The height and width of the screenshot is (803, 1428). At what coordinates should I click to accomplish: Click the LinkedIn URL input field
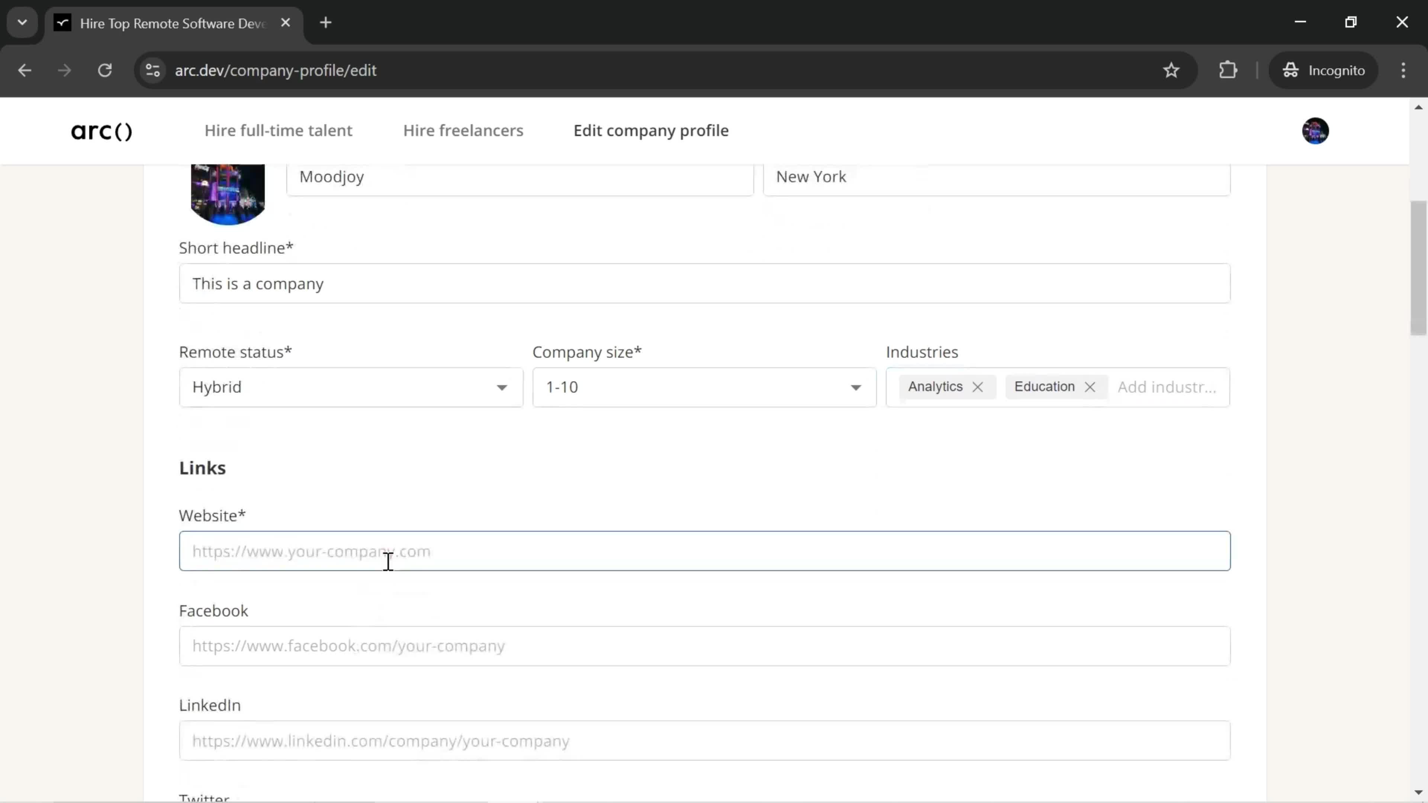click(704, 740)
